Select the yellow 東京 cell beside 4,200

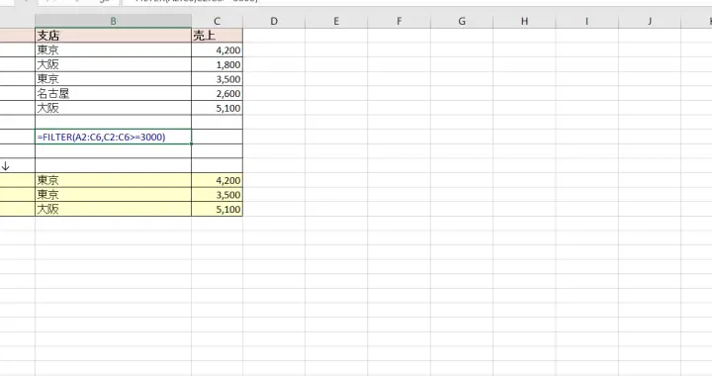113,180
